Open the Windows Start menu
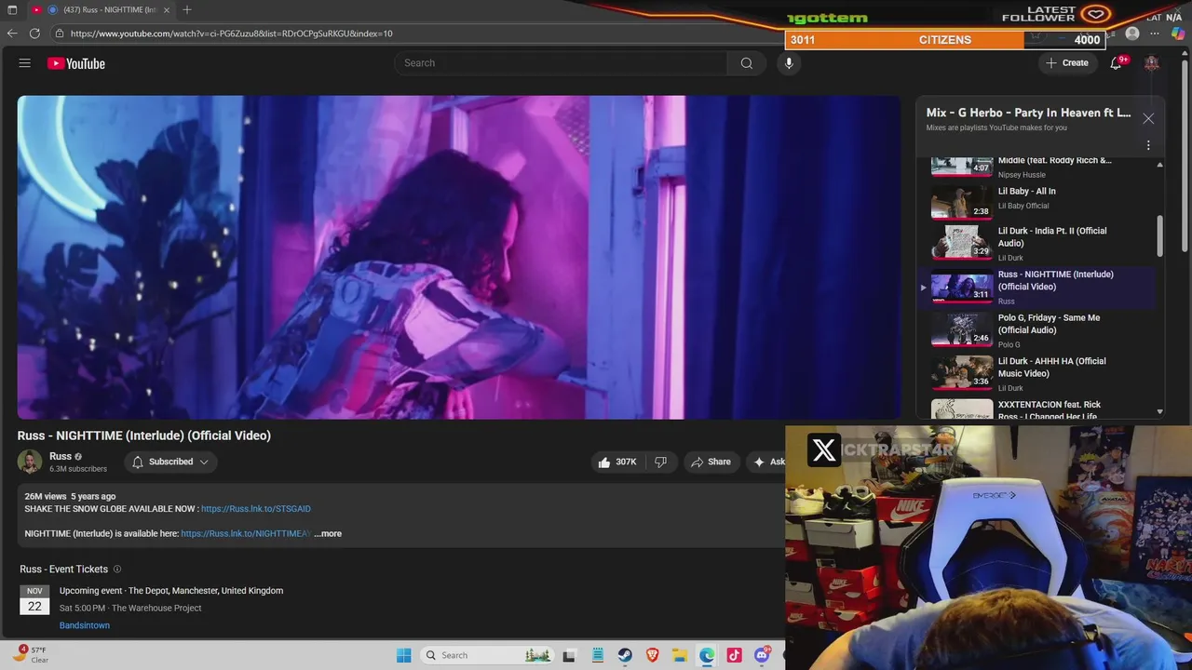The width and height of the screenshot is (1192, 670). [403, 655]
